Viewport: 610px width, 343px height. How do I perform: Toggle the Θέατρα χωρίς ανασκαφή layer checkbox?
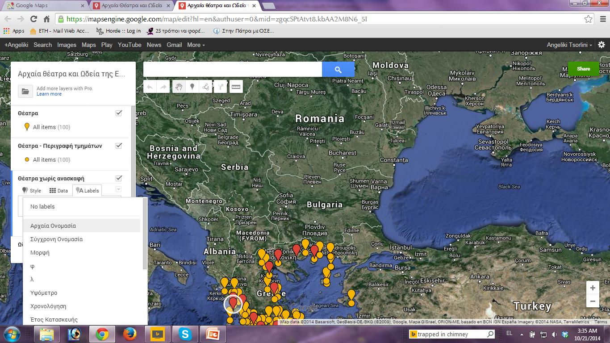[119, 178]
